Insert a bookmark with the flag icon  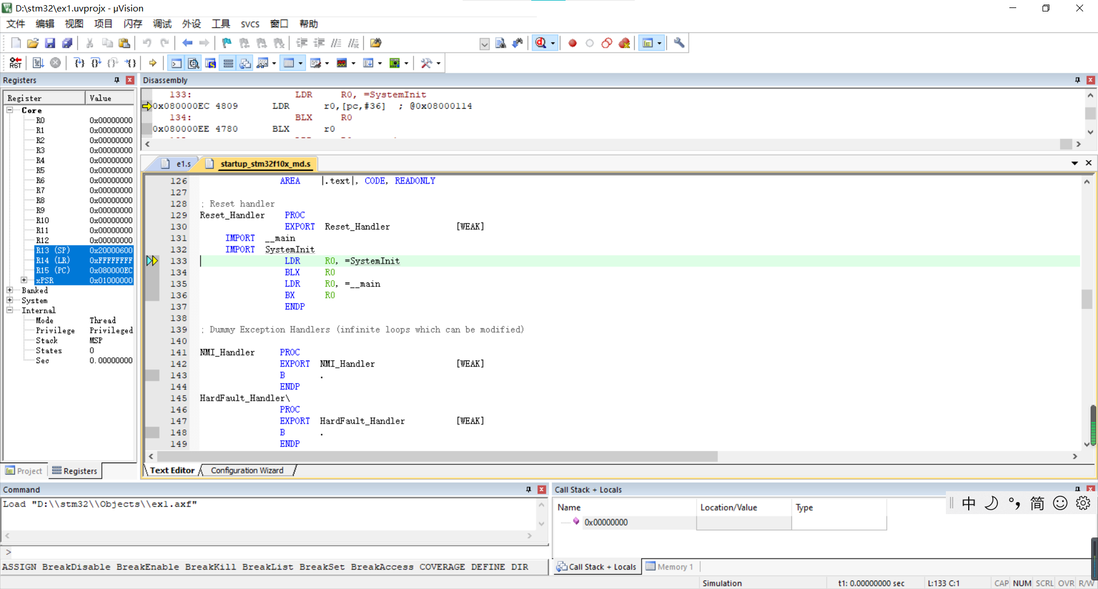pyautogui.click(x=227, y=43)
